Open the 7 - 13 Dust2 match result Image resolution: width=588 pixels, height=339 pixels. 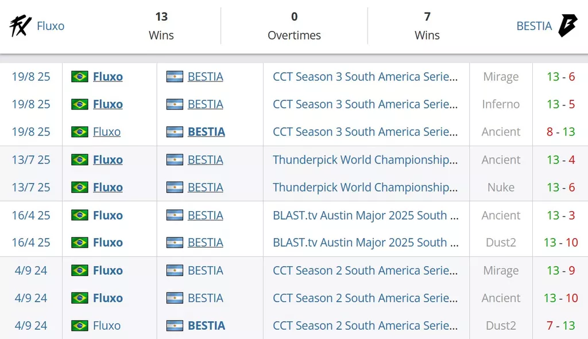(x=560, y=325)
